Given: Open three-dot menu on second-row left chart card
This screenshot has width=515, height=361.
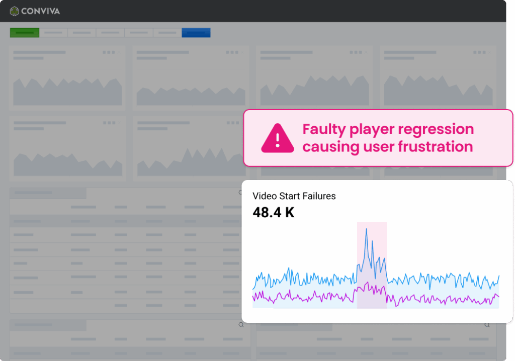Looking at the screenshot, I should click(x=109, y=123).
